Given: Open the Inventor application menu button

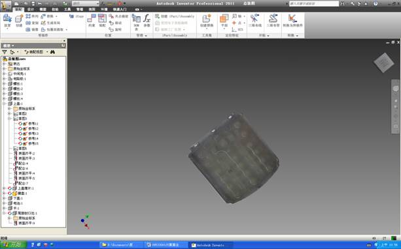Looking at the screenshot, I should click(6, 5).
